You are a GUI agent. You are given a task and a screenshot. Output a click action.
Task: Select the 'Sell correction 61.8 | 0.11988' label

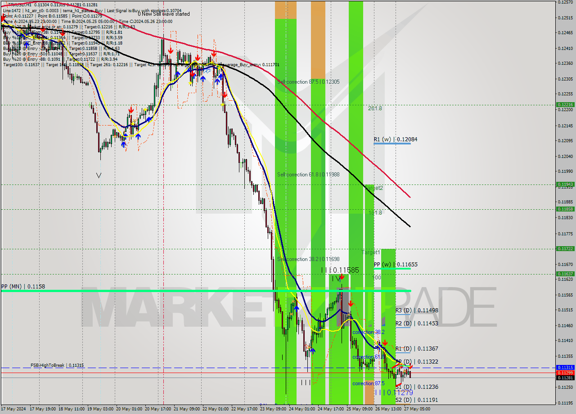(x=308, y=175)
